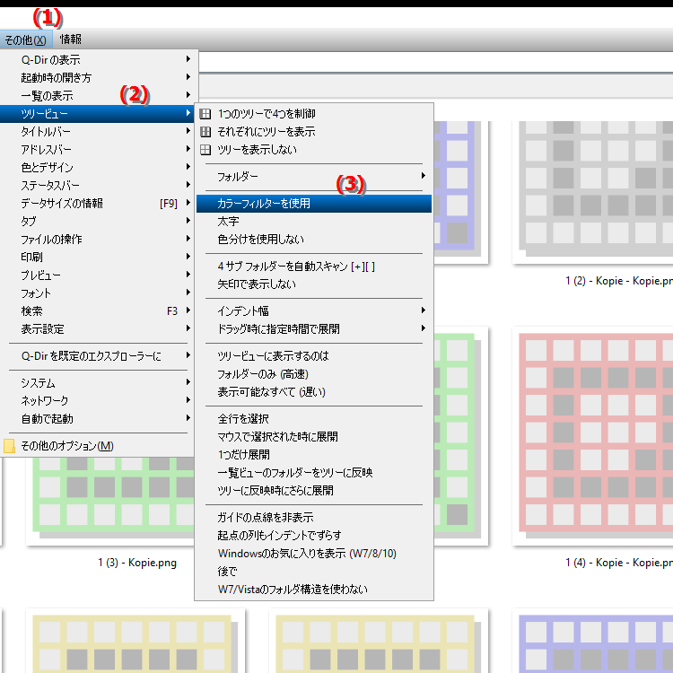Open the 検索 F3 submenu
The height and width of the screenshot is (673, 673).
[x=97, y=311]
